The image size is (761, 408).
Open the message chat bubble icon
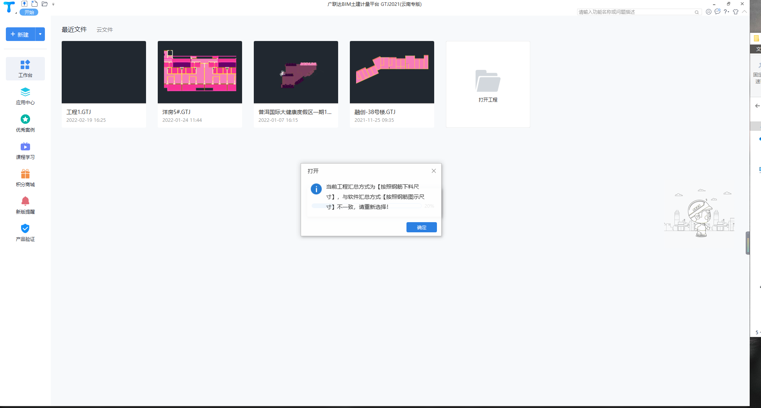[x=718, y=12]
